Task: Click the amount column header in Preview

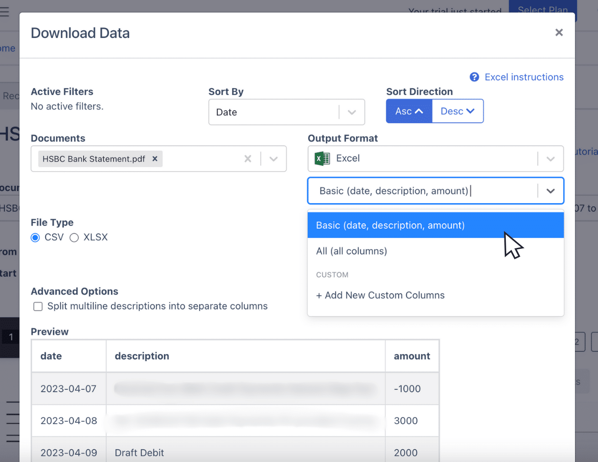Action: [x=412, y=356]
